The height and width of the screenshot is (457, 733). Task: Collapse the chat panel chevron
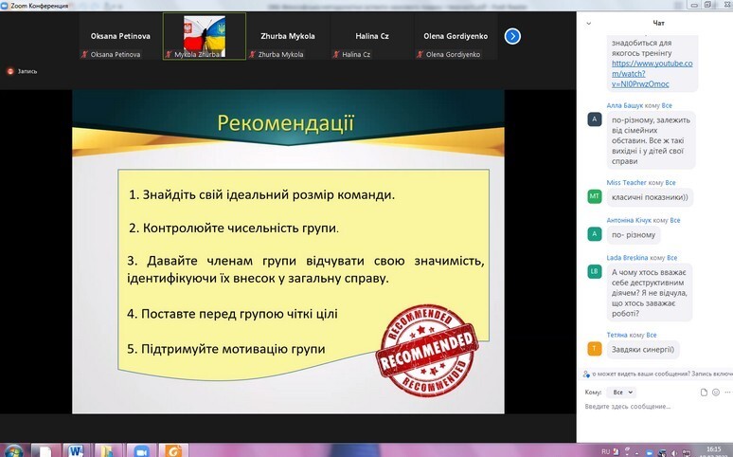(x=590, y=22)
